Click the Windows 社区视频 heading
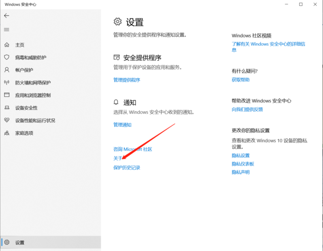323x251 pixels. [x=251, y=36]
